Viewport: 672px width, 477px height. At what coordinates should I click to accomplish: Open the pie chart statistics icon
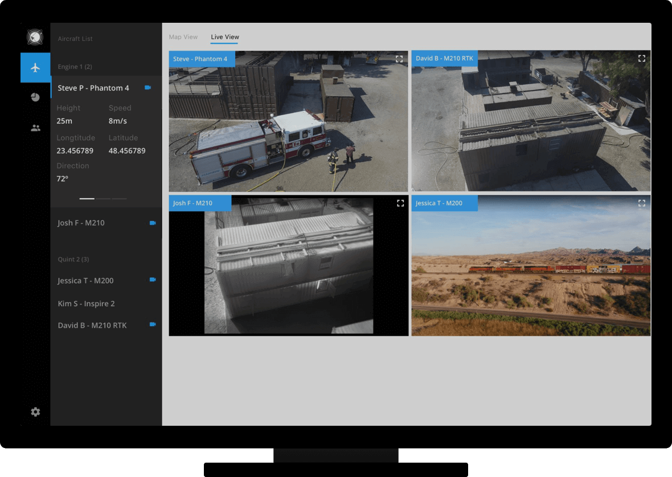35,97
